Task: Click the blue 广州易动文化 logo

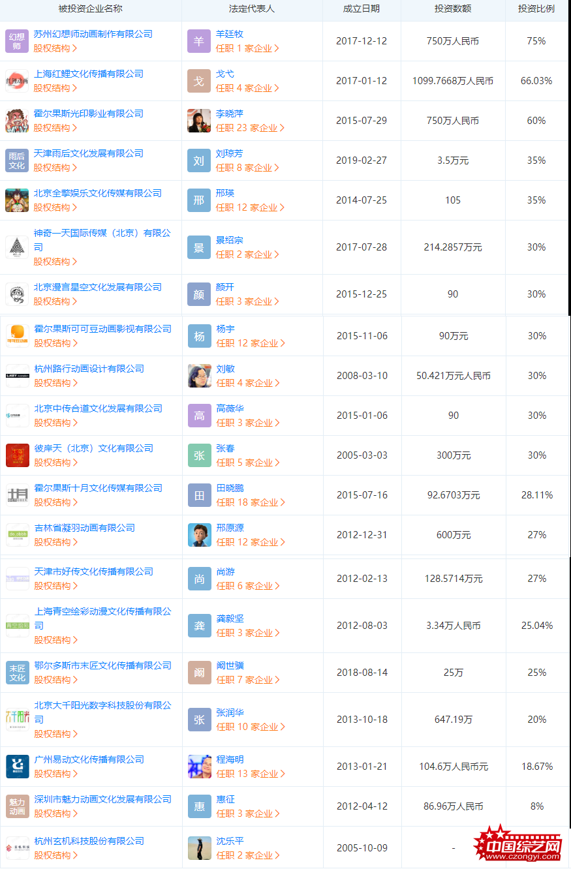Action: point(18,767)
